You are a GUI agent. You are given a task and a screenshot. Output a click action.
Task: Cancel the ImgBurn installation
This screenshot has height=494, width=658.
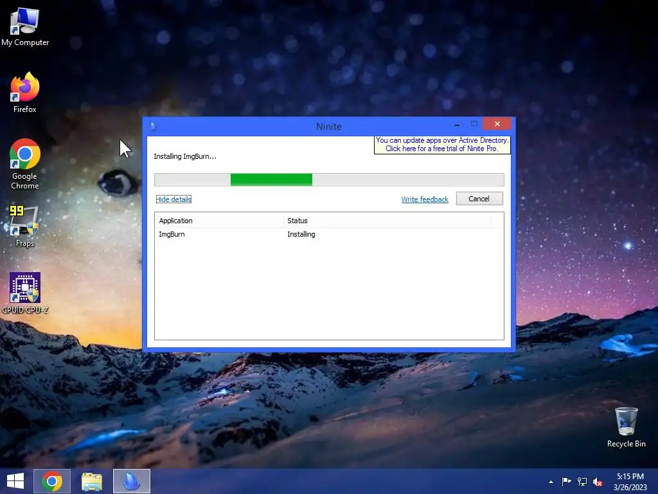(479, 199)
